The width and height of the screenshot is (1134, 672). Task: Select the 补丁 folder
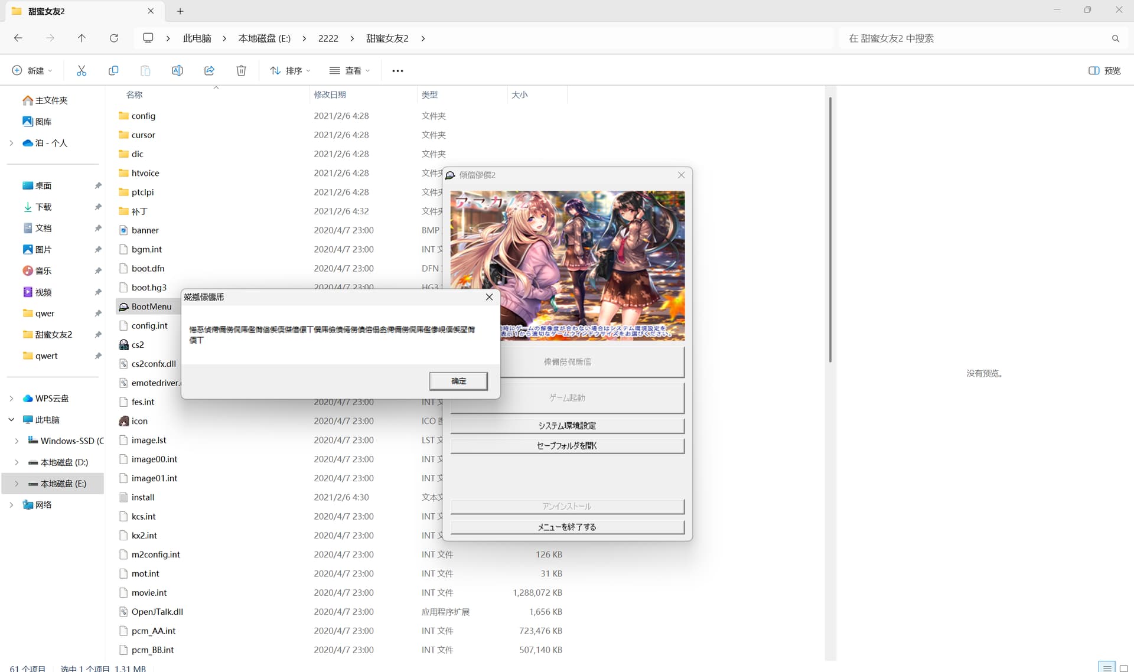coord(133,211)
